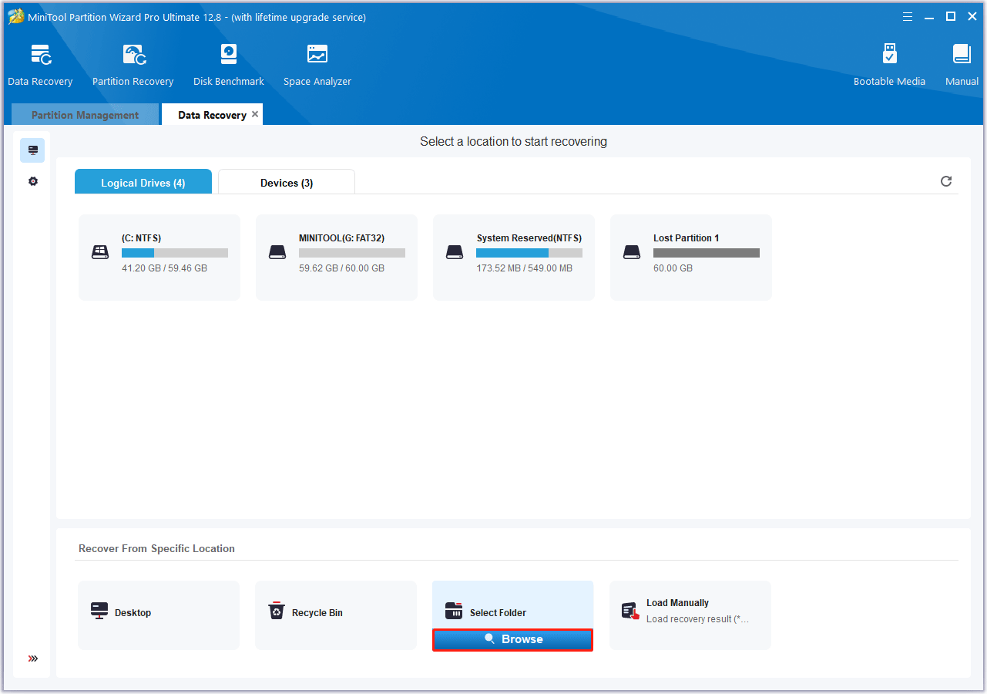Choose Load Manually recovery result
Viewport: 987px width, 694px height.
click(690, 611)
